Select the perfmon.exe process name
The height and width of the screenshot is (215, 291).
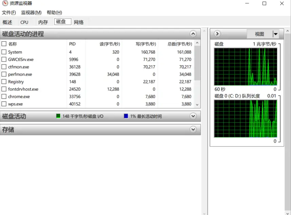click(x=20, y=74)
